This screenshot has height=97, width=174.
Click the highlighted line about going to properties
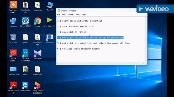[90, 38]
